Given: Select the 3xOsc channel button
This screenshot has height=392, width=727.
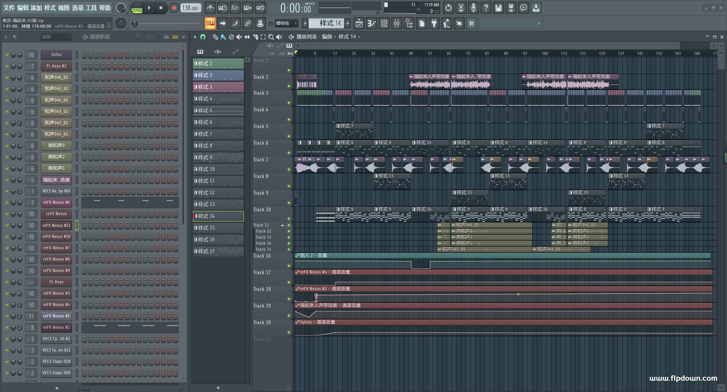Looking at the screenshot, I should tap(56, 55).
